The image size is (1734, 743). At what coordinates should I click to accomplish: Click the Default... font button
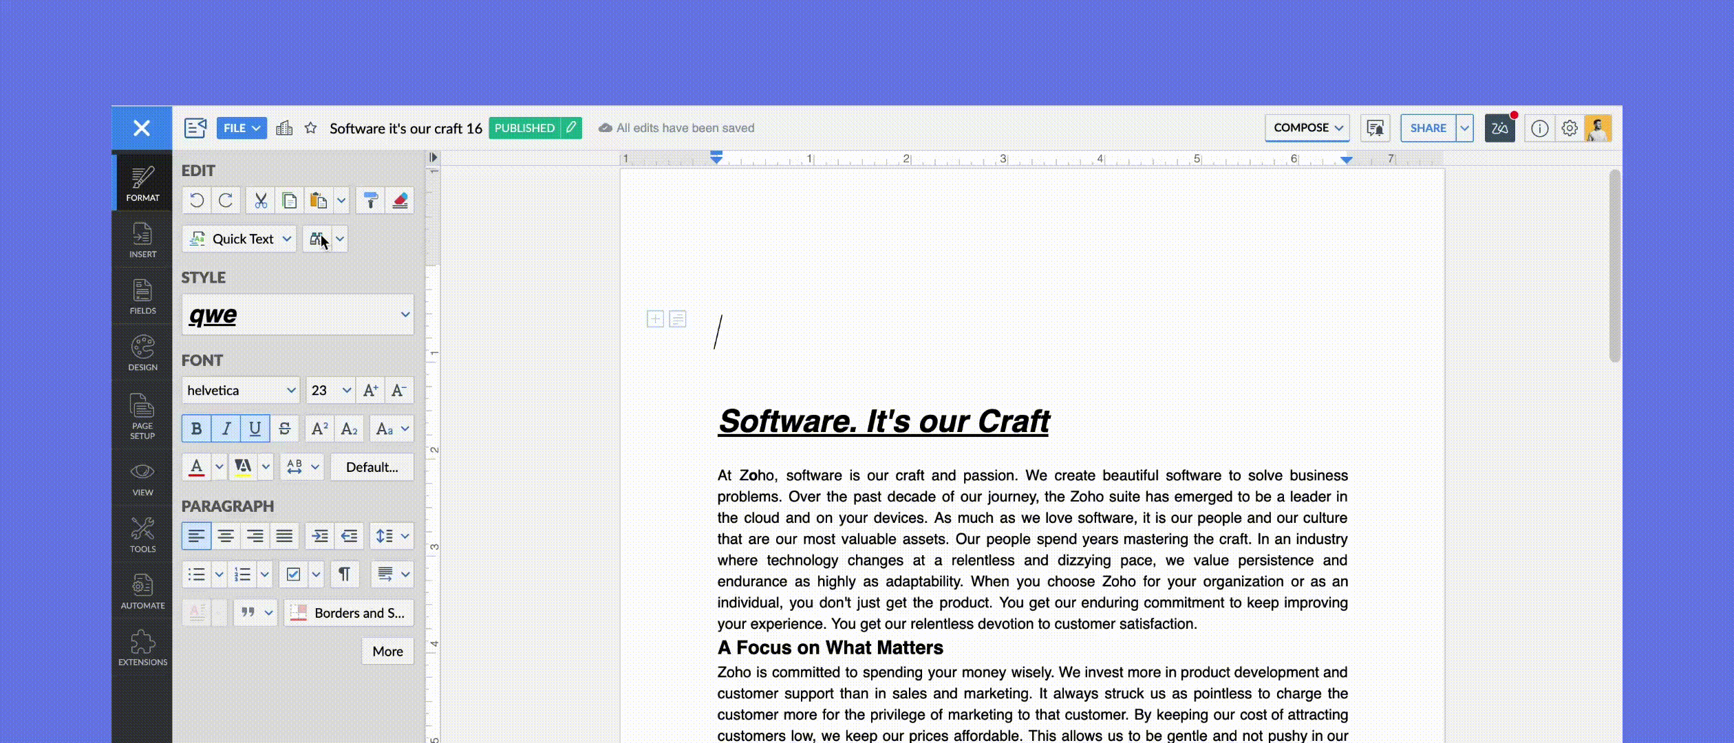(372, 467)
